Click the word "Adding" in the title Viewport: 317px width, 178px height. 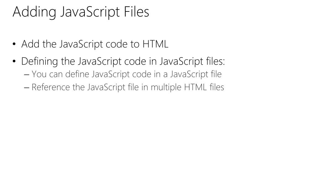[x=34, y=12]
